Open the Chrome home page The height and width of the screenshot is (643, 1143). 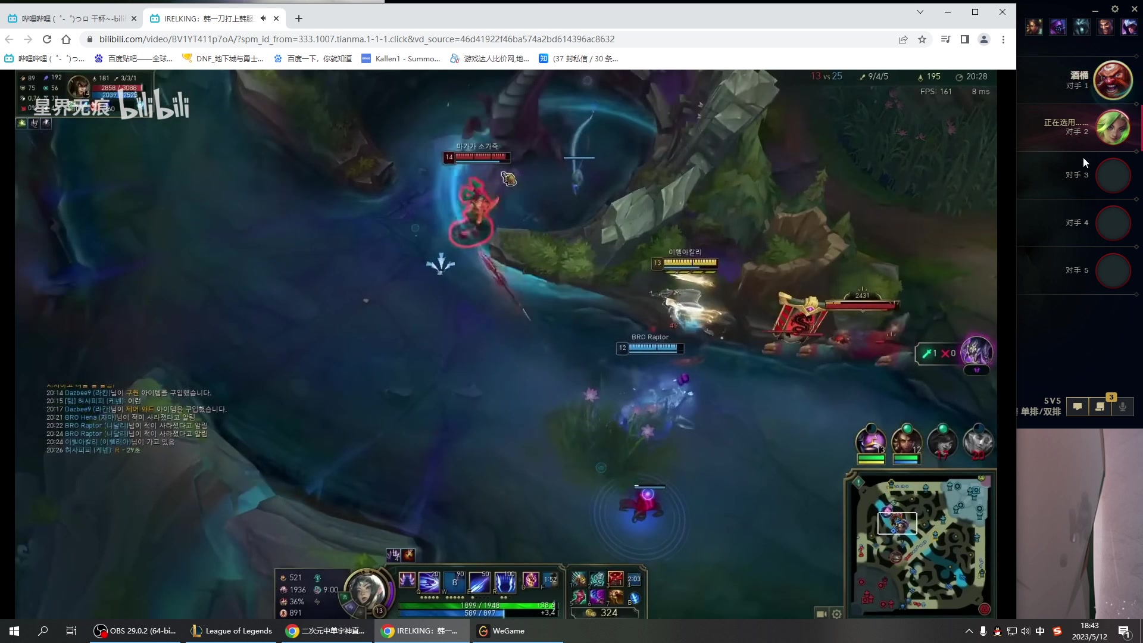click(66, 39)
